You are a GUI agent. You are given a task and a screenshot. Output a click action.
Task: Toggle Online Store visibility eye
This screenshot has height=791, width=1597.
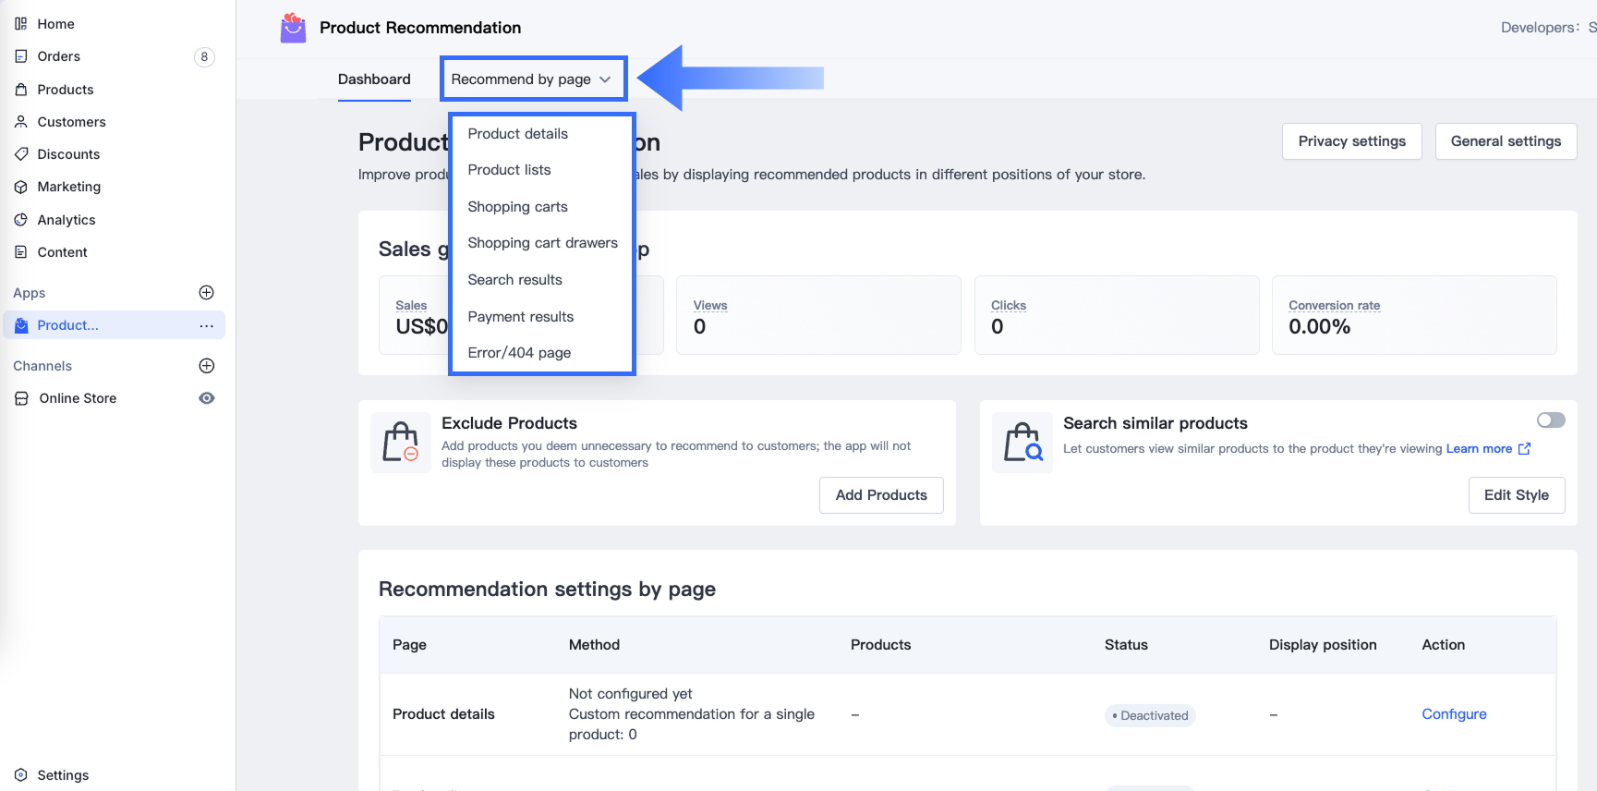pos(207,398)
